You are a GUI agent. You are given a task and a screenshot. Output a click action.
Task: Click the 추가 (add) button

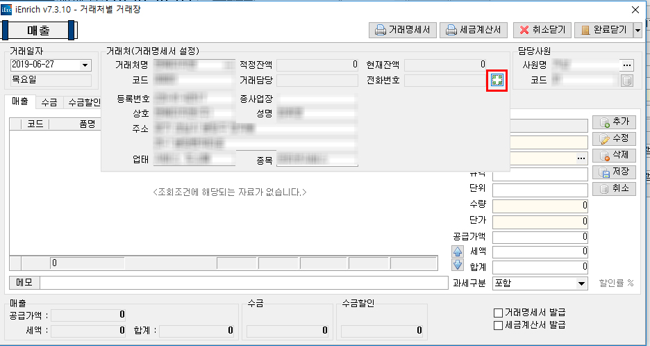(614, 122)
